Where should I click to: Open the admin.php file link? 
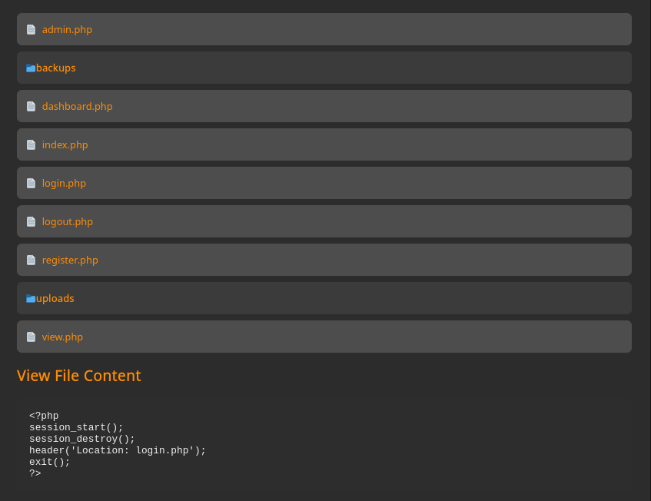(67, 29)
